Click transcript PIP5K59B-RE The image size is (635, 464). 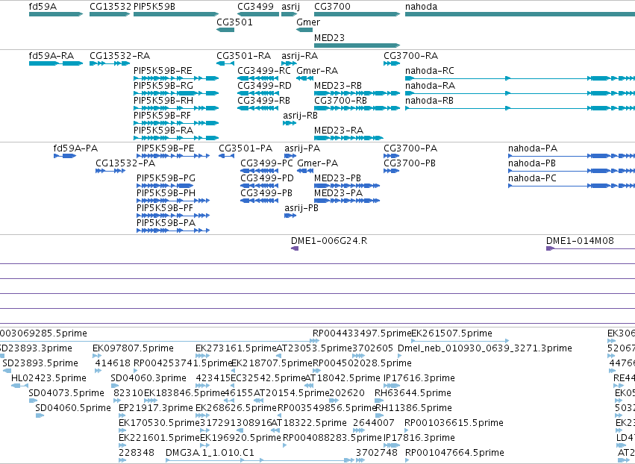tap(176, 78)
